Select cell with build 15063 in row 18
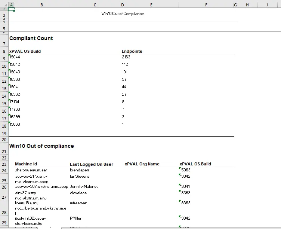The image size is (281, 229). 15,124
